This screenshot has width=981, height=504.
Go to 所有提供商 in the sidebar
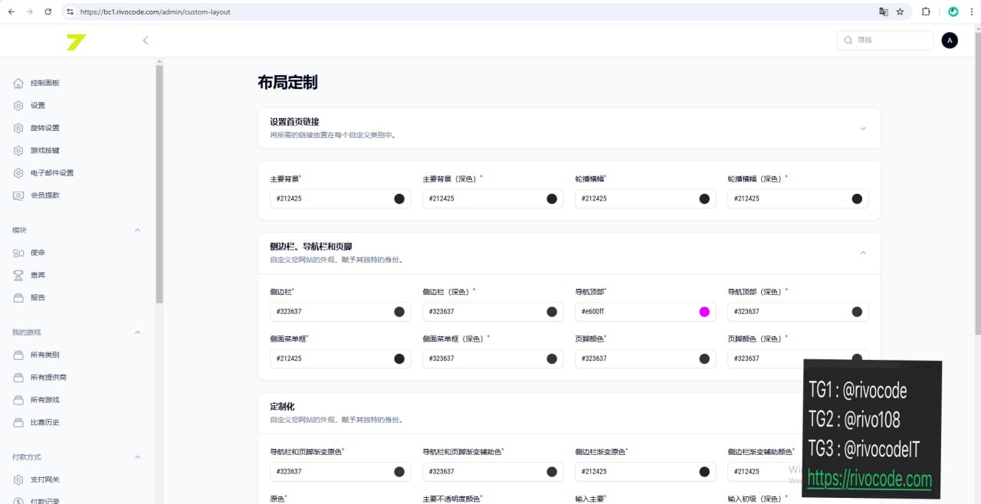(x=48, y=378)
